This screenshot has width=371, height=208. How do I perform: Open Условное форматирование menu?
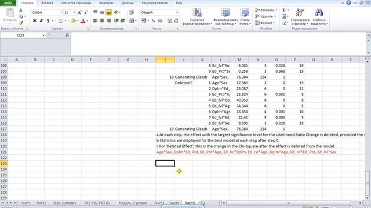[x=197, y=17]
